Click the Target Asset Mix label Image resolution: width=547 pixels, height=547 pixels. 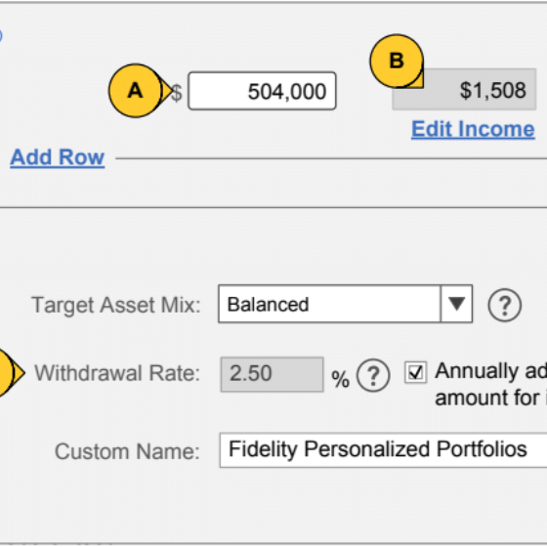(x=116, y=305)
